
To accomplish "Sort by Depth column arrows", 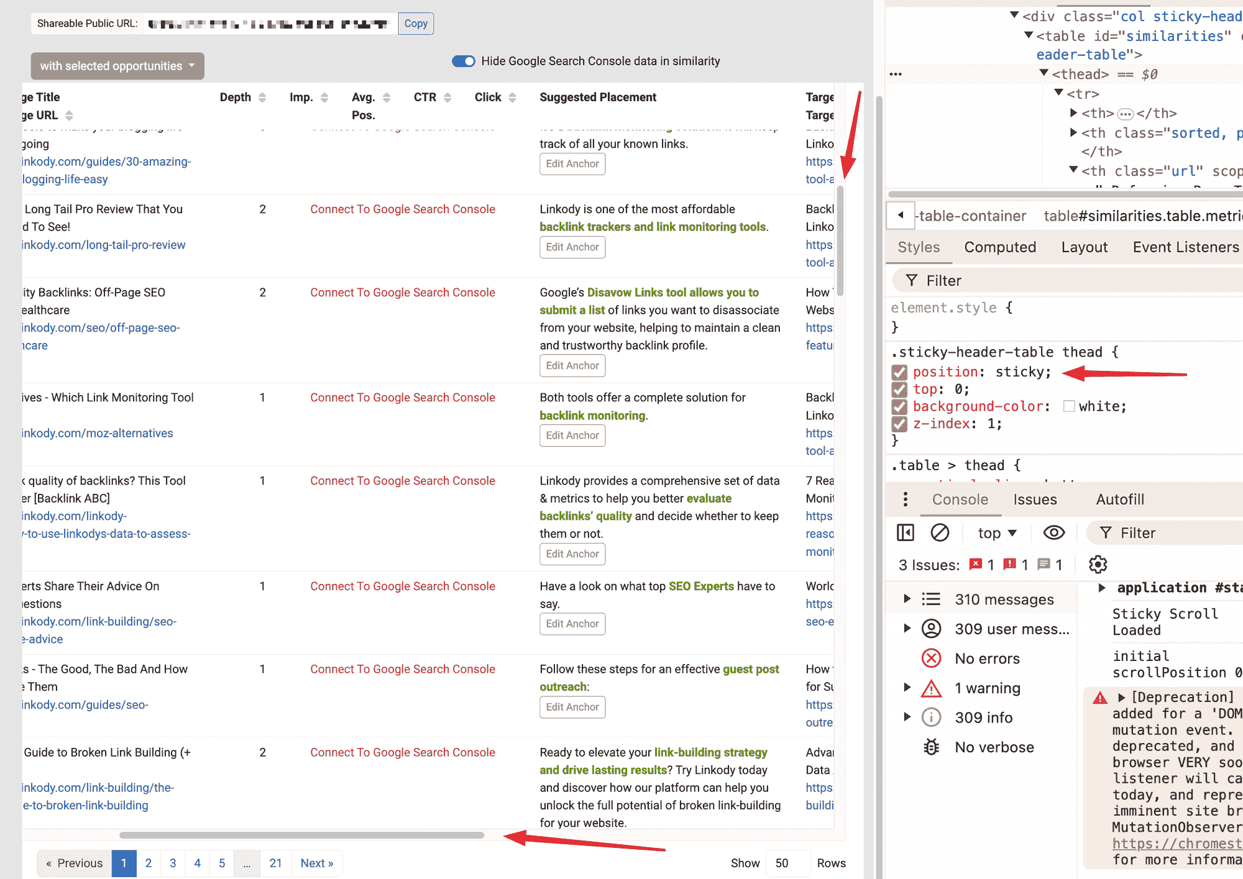I will [x=262, y=98].
